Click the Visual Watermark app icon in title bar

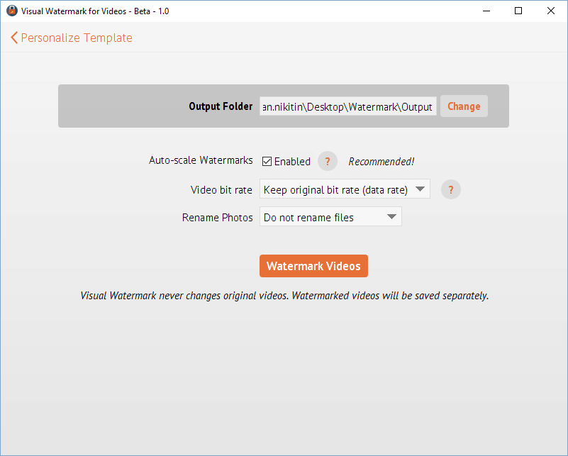point(11,11)
